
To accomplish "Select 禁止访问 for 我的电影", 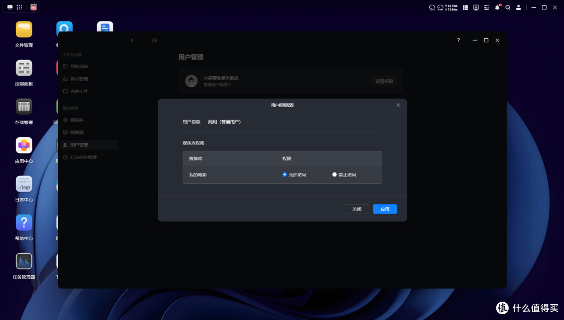I will [x=335, y=174].
